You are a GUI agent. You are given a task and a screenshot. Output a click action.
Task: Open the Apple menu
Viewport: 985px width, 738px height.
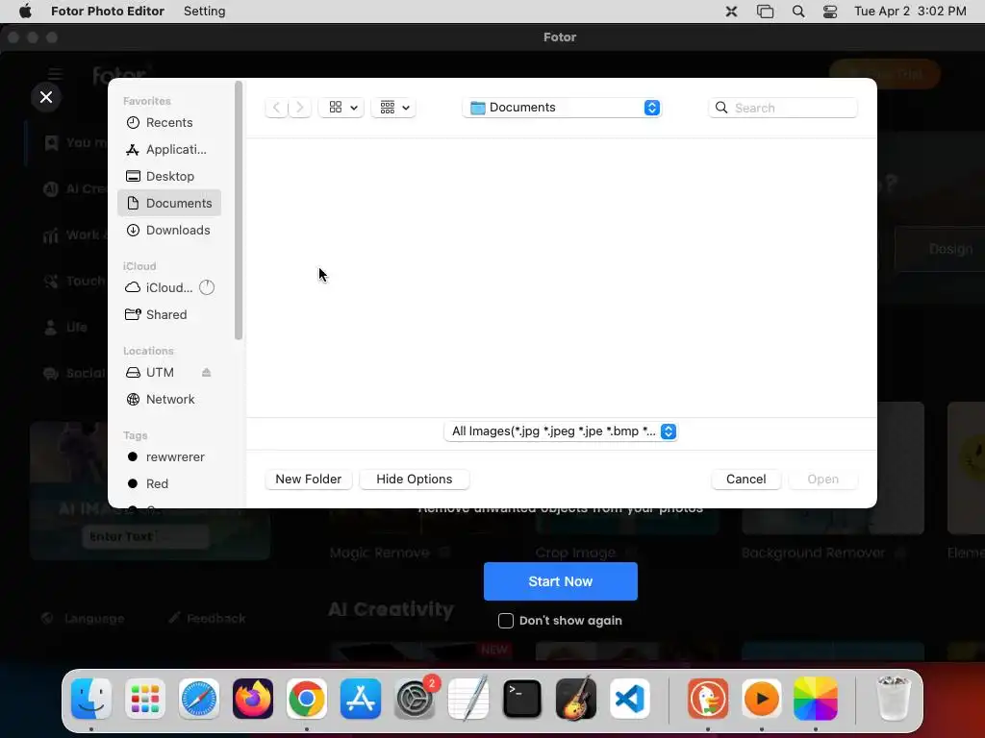point(25,12)
